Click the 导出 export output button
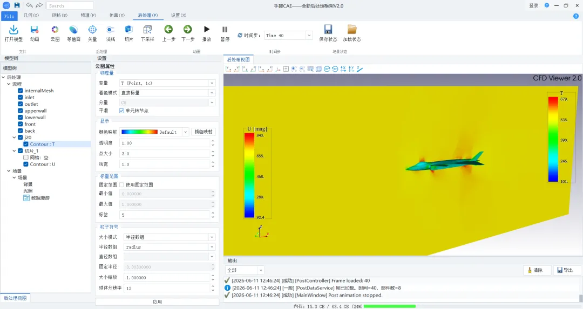This screenshot has height=309, width=583. 567,270
